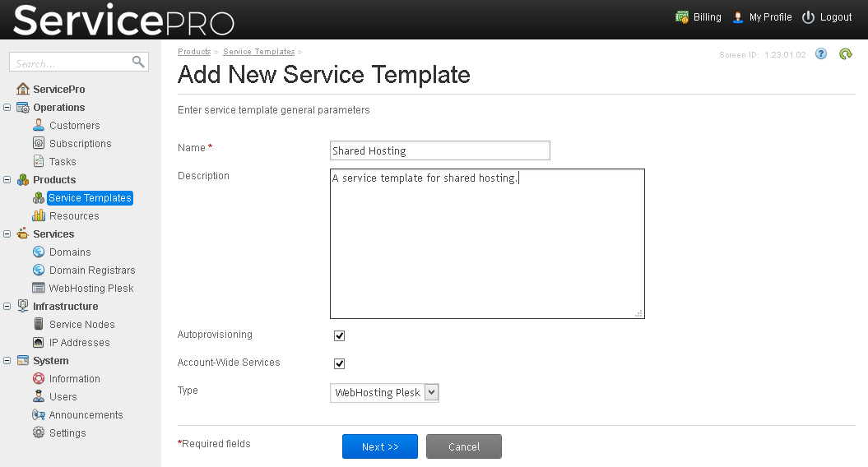Uncheck the Autoprovisioning checkbox
This screenshot has width=868, height=467.
coord(340,336)
